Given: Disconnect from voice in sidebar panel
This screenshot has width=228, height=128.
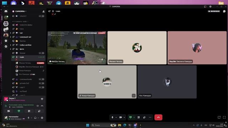Looking at the screenshot, I should (x=42, y=106).
